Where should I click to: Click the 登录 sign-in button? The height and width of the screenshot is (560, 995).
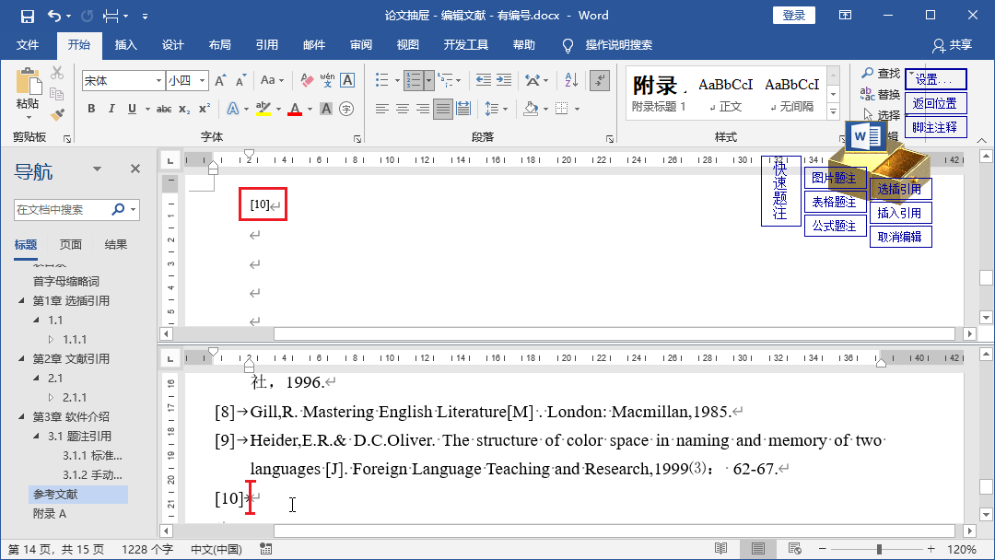(794, 16)
